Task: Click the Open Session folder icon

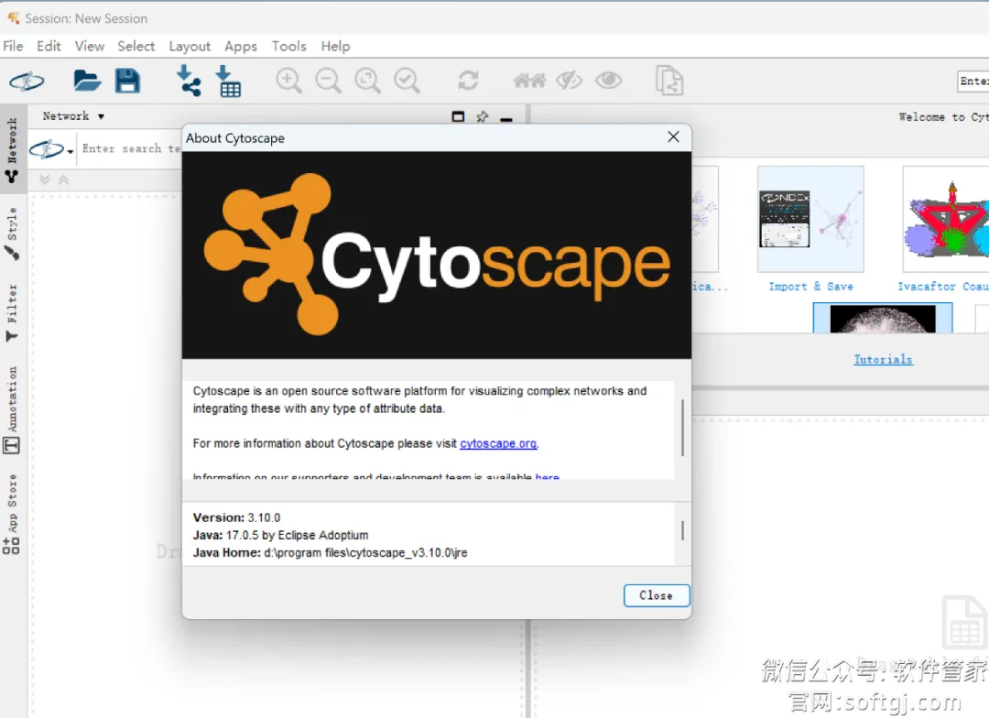Action: [86, 81]
